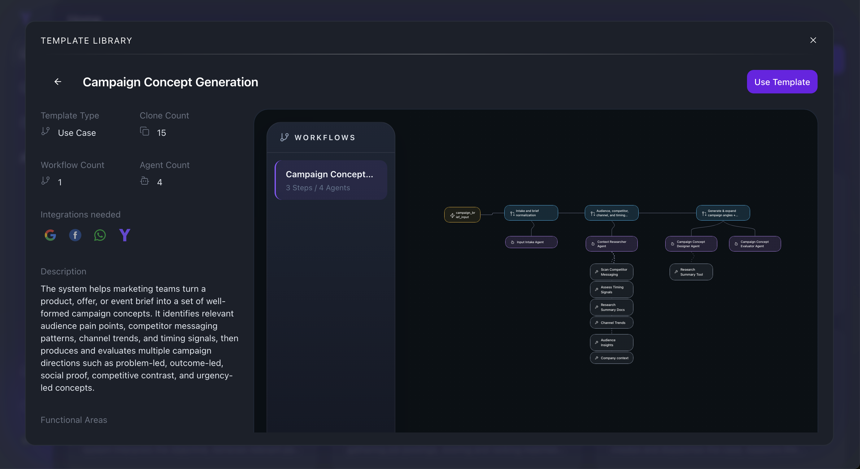The image size is (860, 469).
Task: Click the purple Y integration icon
Action: [124, 235]
